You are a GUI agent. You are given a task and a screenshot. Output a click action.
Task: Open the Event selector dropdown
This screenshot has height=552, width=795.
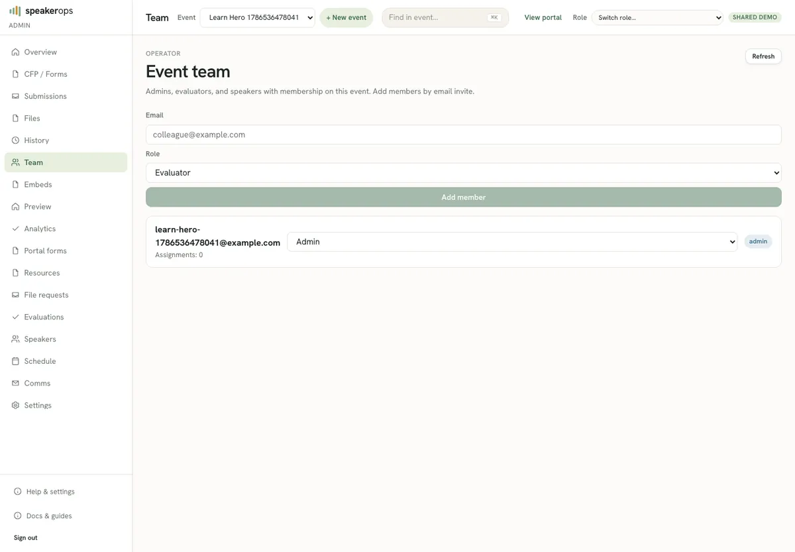[258, 17]
